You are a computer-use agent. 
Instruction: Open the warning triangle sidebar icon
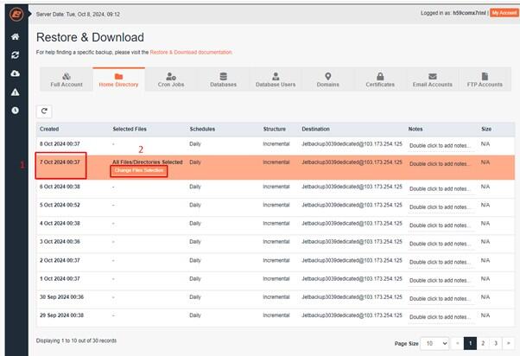point(16,92)
